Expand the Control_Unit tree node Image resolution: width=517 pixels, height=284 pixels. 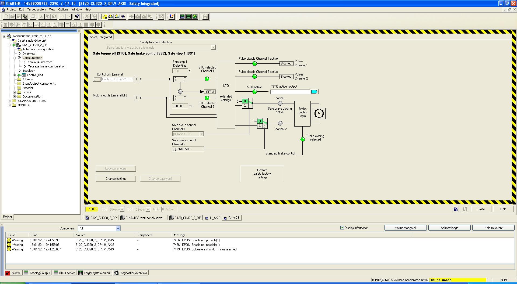tap(15, 75)
